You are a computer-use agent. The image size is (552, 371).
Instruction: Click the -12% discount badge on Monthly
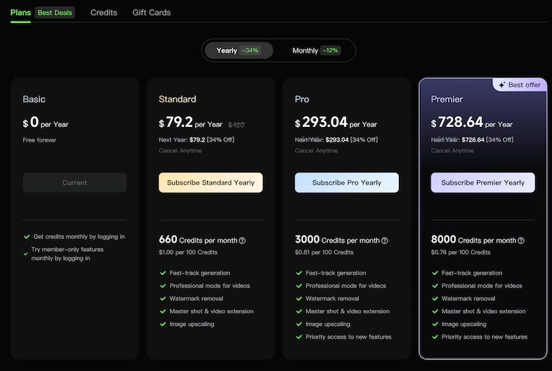[330, 50]
